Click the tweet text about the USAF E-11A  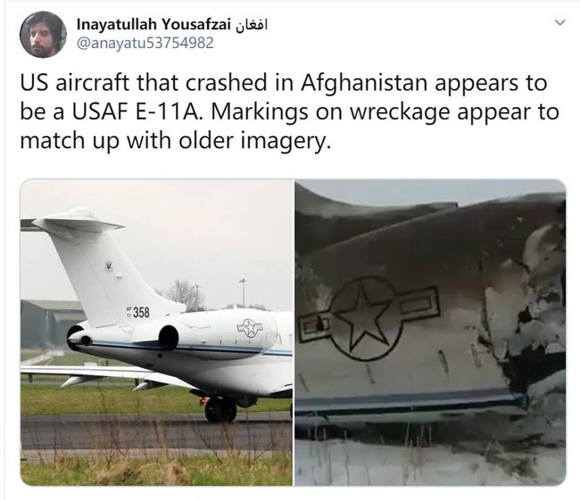click(289, 111)
